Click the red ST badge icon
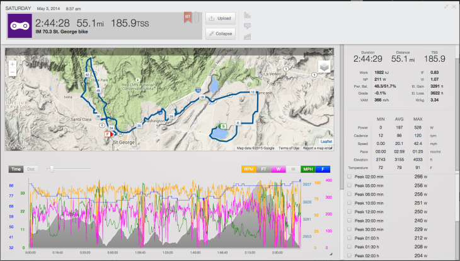 [187, 15]
